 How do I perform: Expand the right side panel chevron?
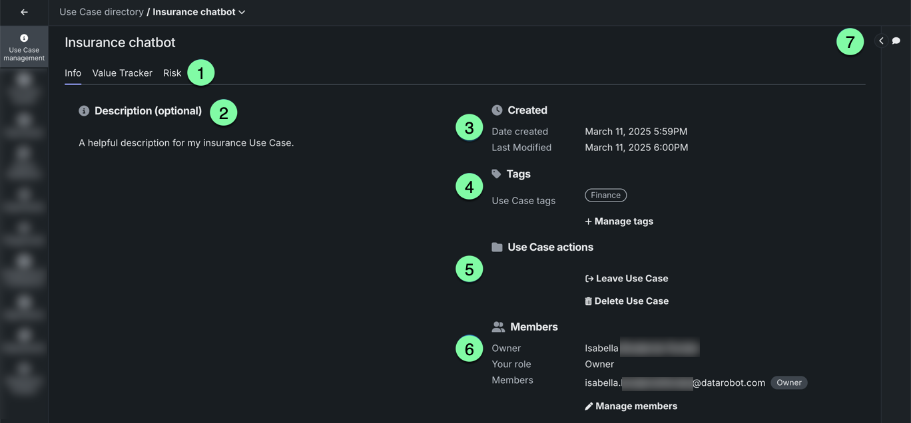point(881,41)
